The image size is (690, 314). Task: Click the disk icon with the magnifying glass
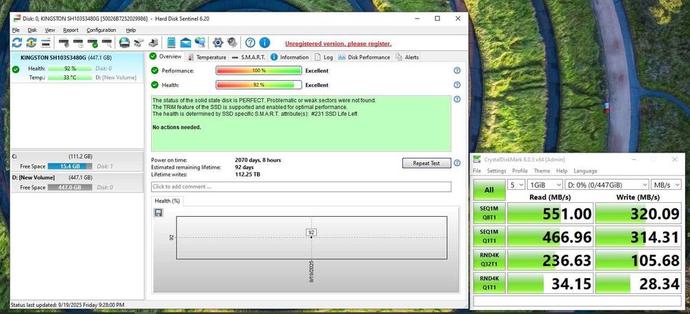pos(107,43)
